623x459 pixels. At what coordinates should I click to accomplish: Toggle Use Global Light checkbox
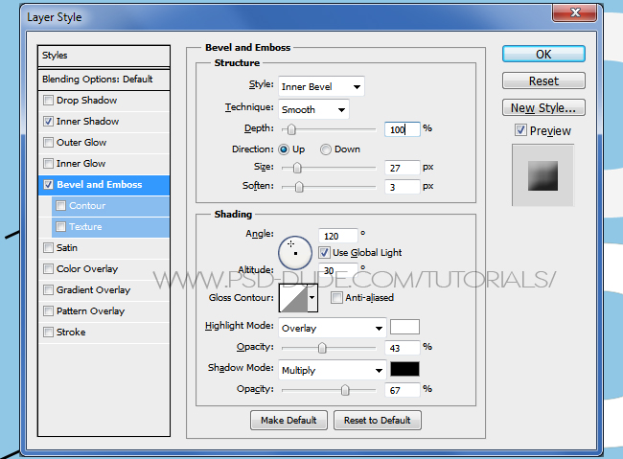point(324,252)
